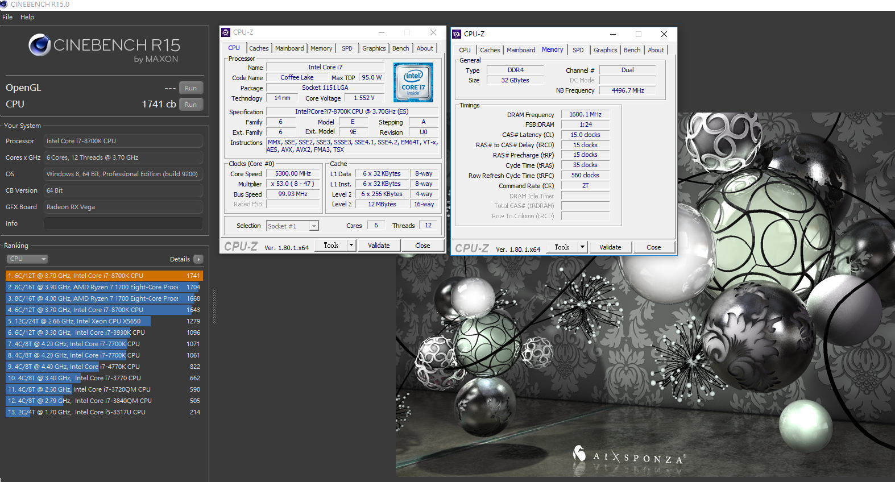The height and width of the screenshot is (482, 895).
Task: Click Close in CPU-Z CPU window
Action: [422, 246]
